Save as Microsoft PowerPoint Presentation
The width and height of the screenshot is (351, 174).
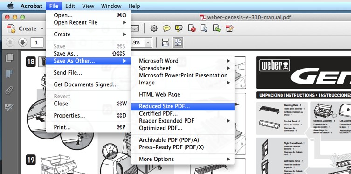click(x=183, y=75)
